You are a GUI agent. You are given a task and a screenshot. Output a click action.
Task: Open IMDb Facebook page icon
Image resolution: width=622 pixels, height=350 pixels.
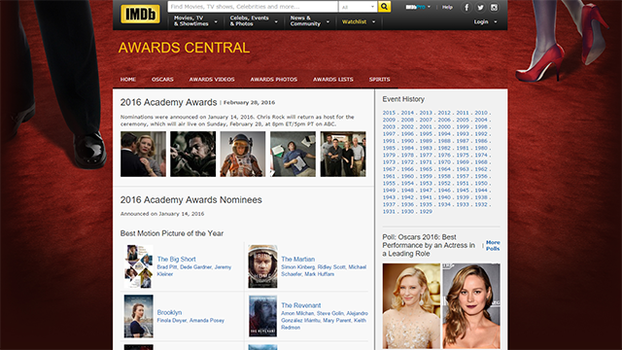(466, 7)
